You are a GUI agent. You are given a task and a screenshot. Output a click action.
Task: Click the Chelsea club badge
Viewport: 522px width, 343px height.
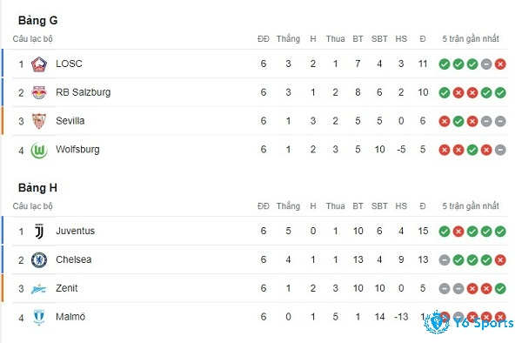(x=39, y=259)
